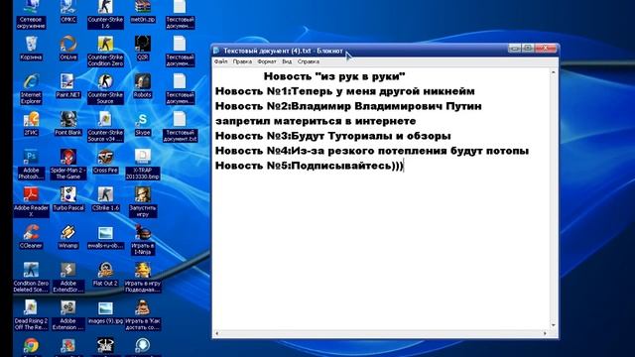Viewport: 635px width, 357px height.
Task: Click the Notepad horizontal scrollbar right arrow
Action: 545,333
